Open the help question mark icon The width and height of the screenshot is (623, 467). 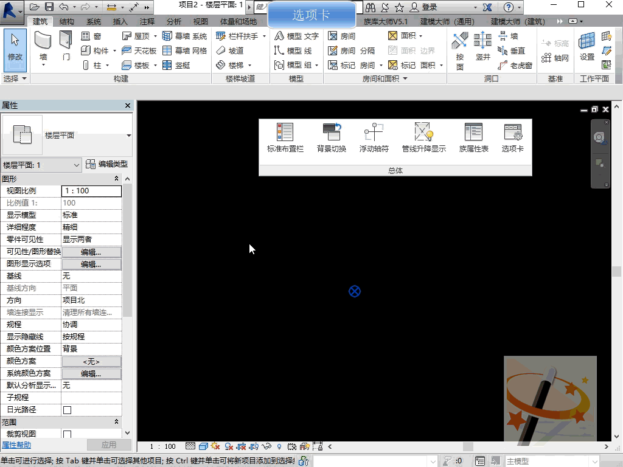click(x=508, y=7)
